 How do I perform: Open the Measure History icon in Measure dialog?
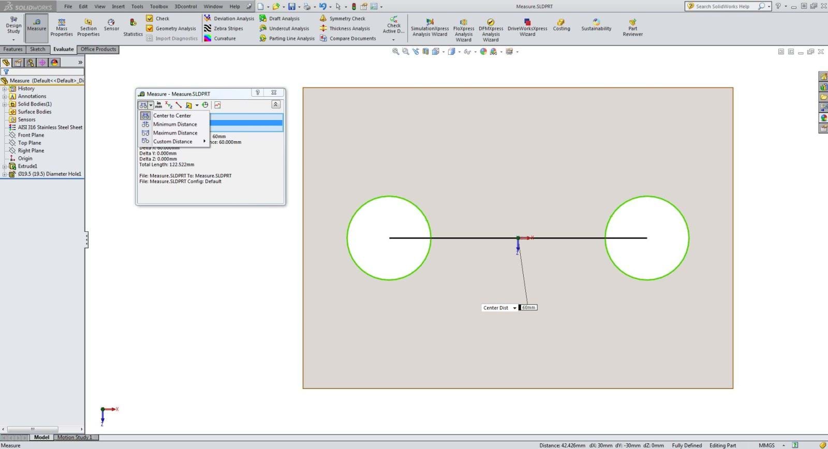(x=205, y=105)
